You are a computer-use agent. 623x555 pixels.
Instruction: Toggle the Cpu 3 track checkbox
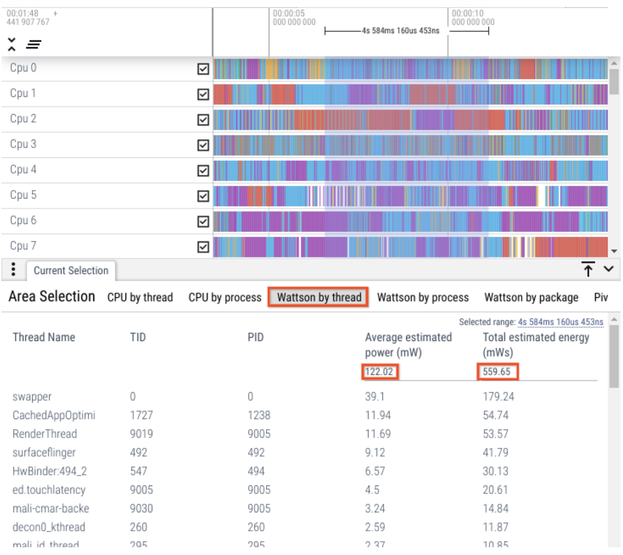coord(203,145)
